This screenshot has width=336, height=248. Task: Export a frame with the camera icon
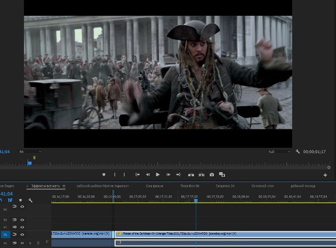212,175
